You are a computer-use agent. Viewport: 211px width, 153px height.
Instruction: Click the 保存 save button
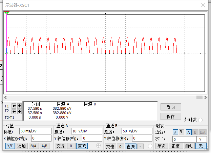tap(171, 117)
